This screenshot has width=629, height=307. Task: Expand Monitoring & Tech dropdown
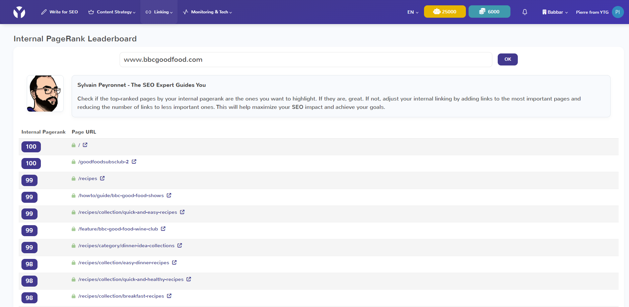(207, 12)
